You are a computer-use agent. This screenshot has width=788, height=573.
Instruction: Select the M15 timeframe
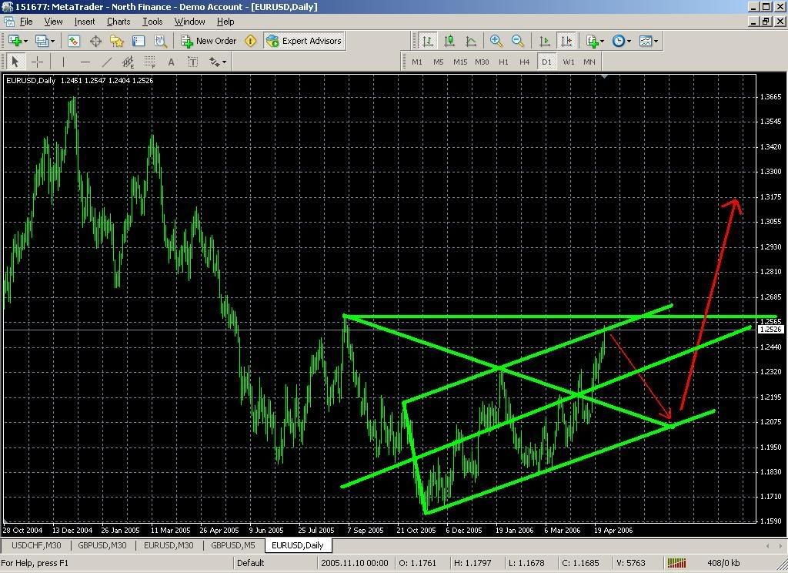point(460,62)
